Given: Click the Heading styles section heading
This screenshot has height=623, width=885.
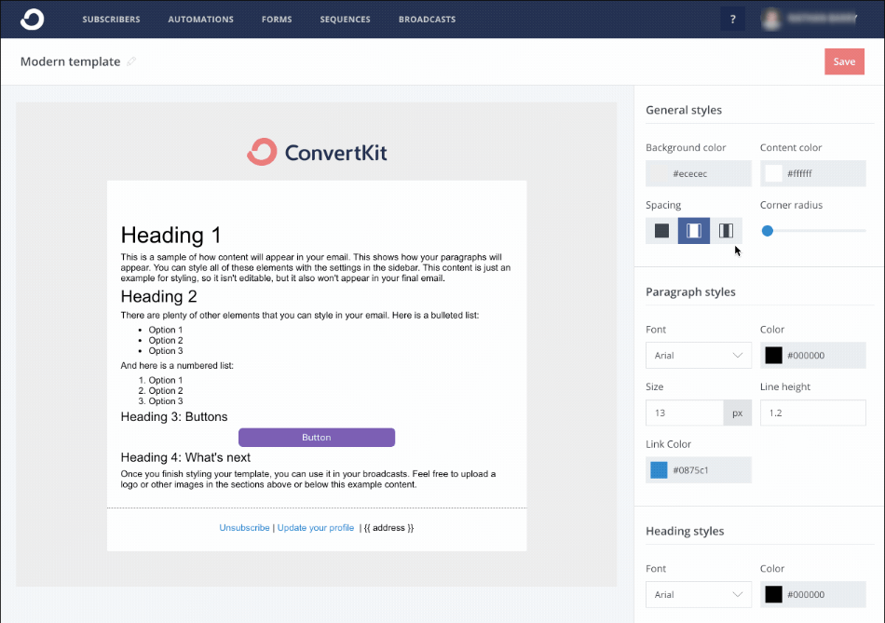Looking at the screenshot, I should click(685, 531).
